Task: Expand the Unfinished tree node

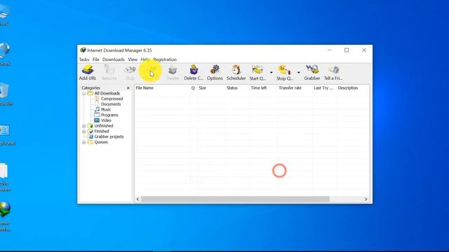Action: click(x=84, y=126)
